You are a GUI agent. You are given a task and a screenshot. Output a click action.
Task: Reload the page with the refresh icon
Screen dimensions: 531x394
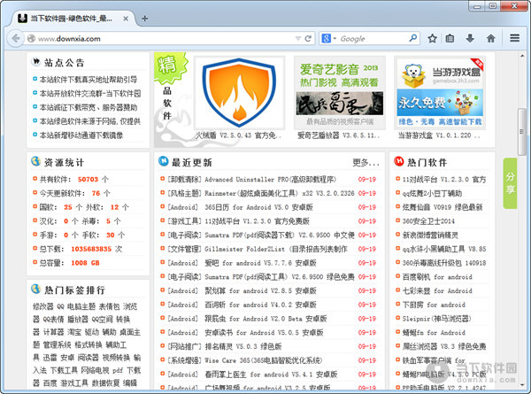coord(308,39)
